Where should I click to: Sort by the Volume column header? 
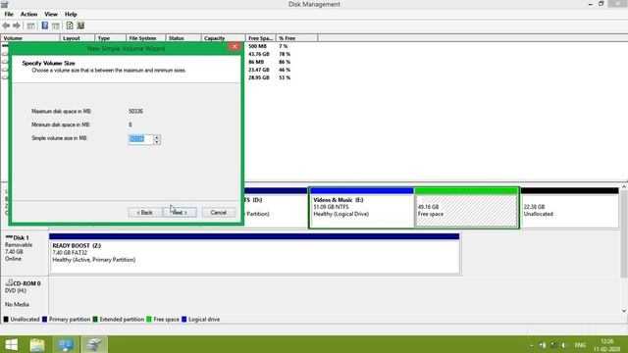(x=30, y=38)
